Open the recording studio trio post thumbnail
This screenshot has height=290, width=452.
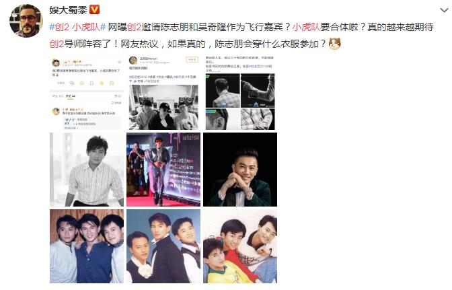(163, 93)
